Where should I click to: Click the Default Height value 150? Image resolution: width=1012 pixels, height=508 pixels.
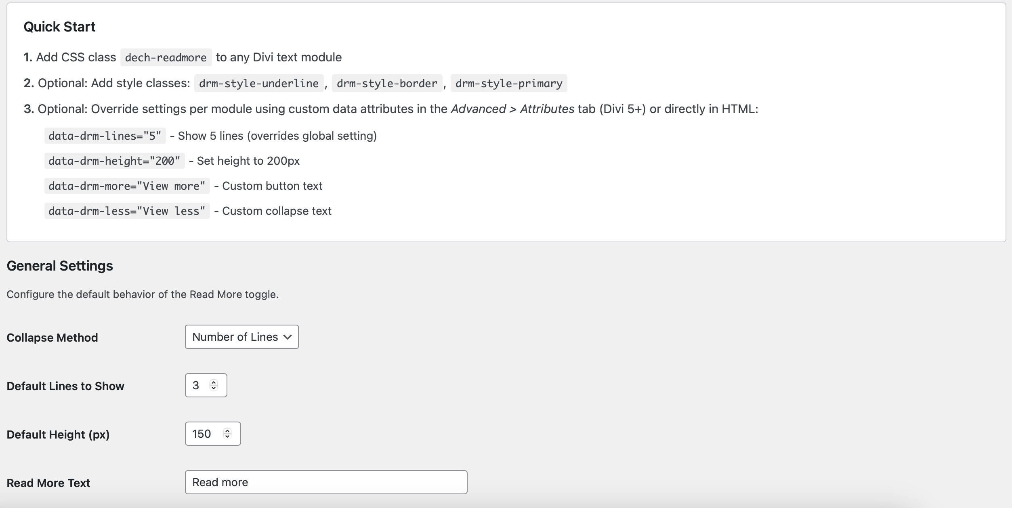pos(202,434)
